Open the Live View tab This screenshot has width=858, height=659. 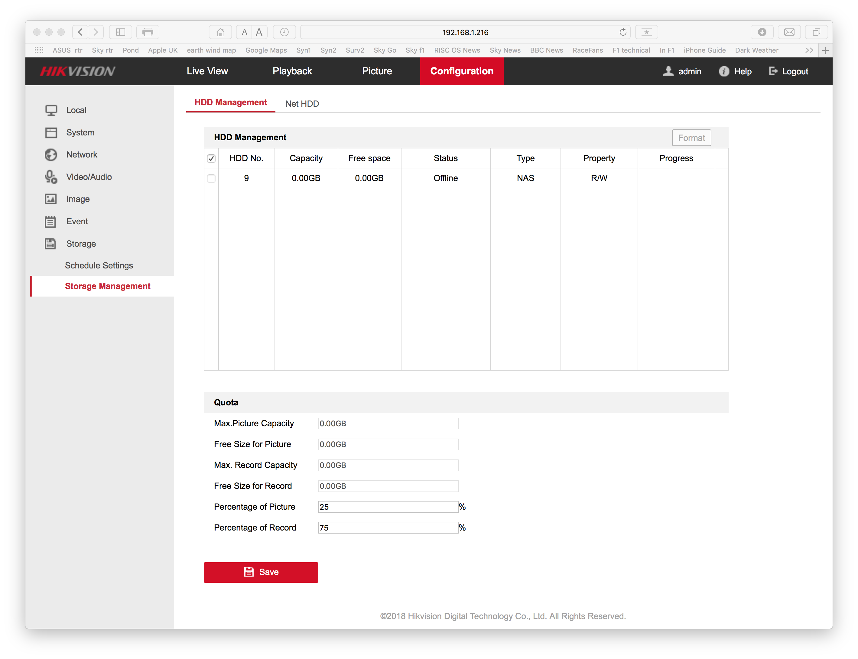(x=207, y=71)
